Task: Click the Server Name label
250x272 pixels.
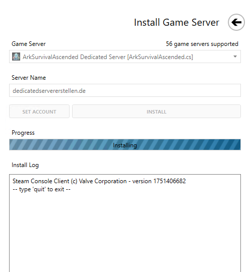Action: 29,78
